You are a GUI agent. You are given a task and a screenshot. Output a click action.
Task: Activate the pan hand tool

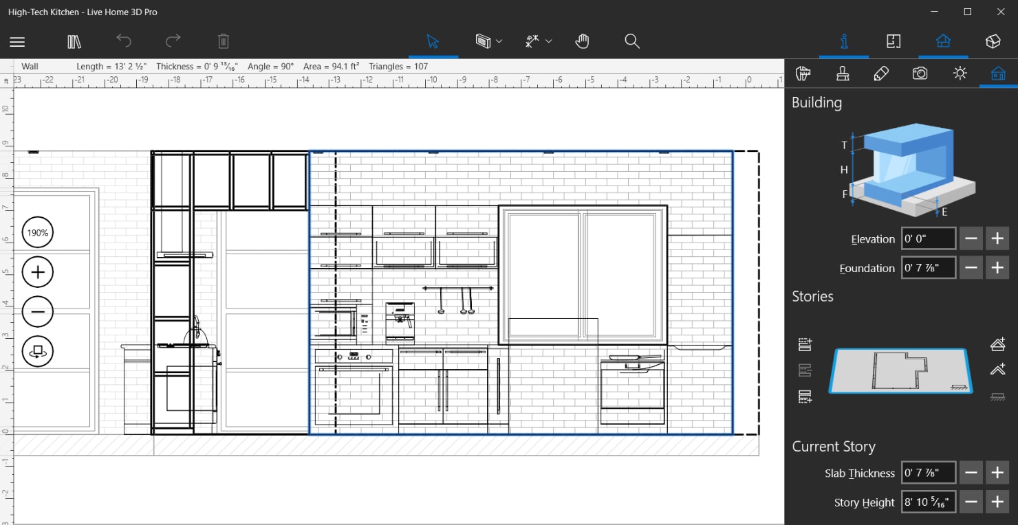[583, 41]
